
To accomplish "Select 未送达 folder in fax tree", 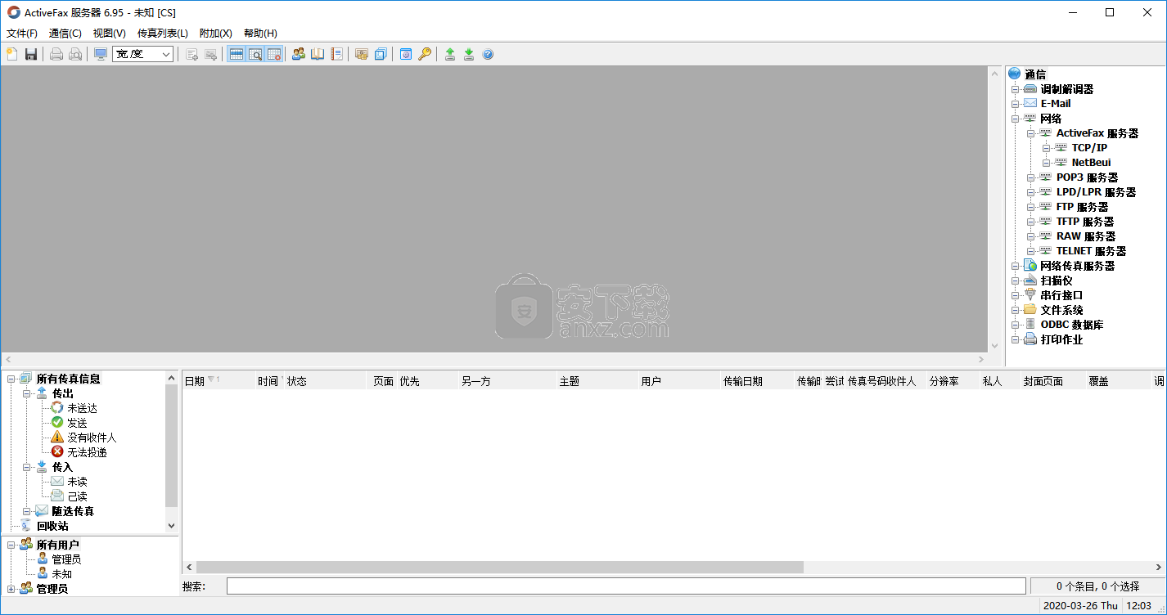I will point(82,408).
